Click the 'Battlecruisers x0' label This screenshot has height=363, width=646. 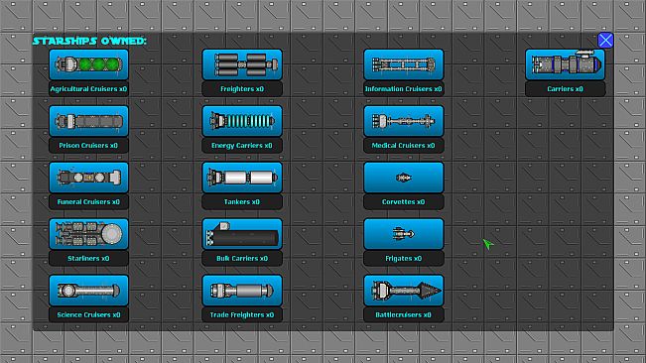pos(404,314)
